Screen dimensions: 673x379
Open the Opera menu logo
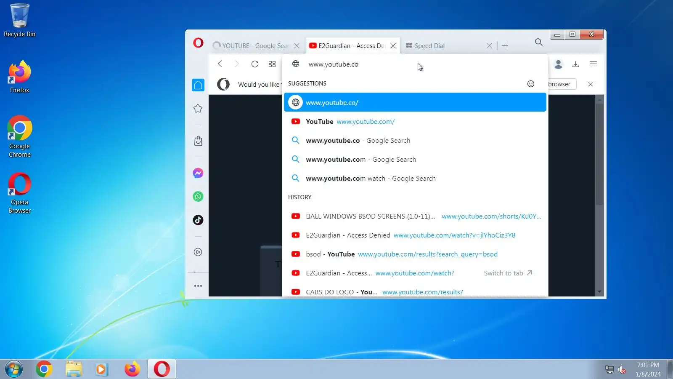pos(198,43)
